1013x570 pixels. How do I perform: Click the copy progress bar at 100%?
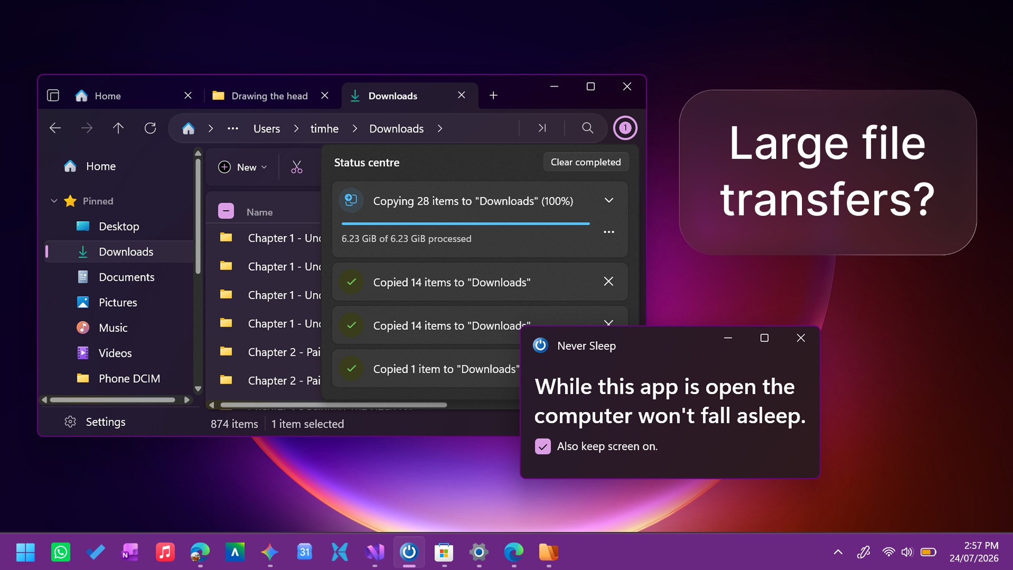[465, 224]
